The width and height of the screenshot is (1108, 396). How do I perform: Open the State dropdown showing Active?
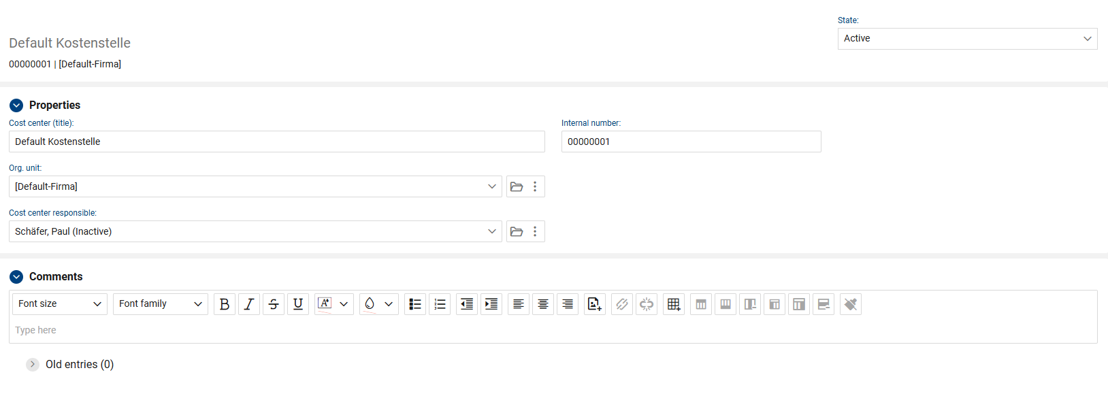[x=967, y=39]
